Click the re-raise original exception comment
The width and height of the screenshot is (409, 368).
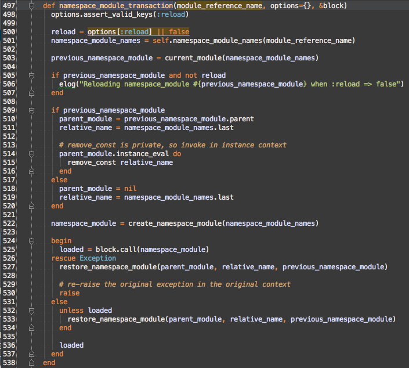pos(175,284)
